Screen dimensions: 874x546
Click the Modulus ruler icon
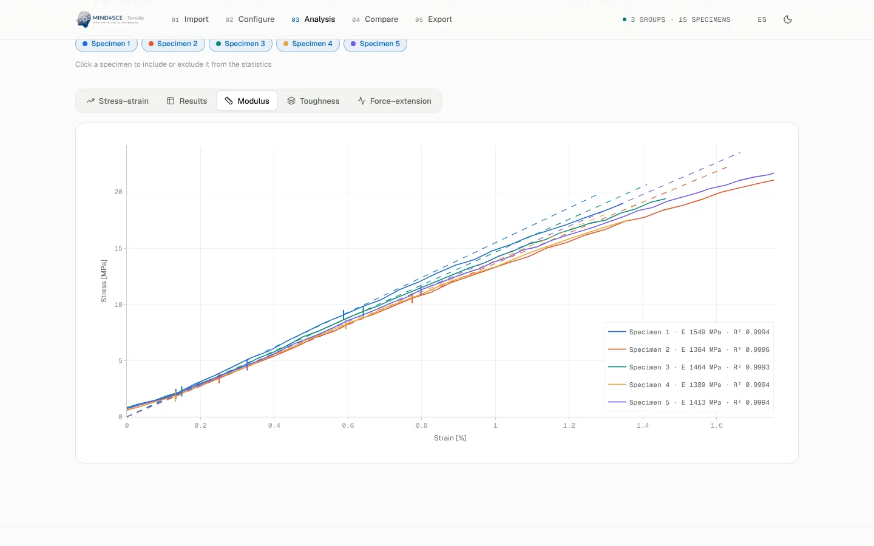click(229, 101)
